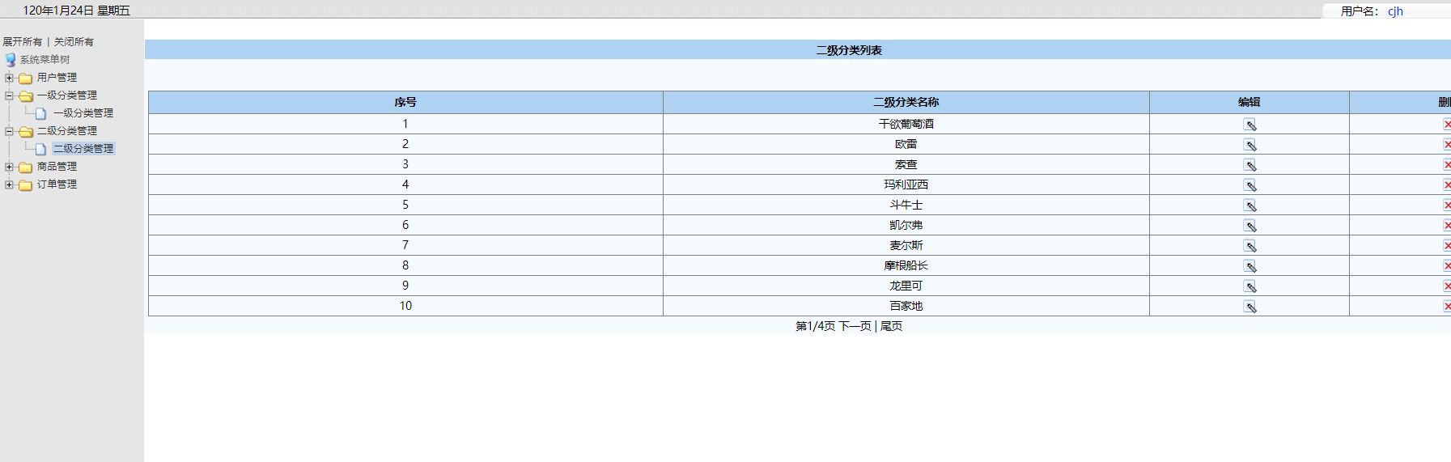Screen dimensions: 1451x462
Task: Open the edit icon for 龙里可
Action: (1249, 286)
